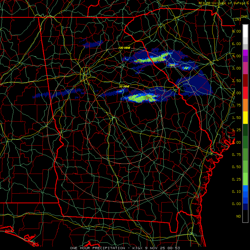Click the 4.00 legend value

coord(236,56)
